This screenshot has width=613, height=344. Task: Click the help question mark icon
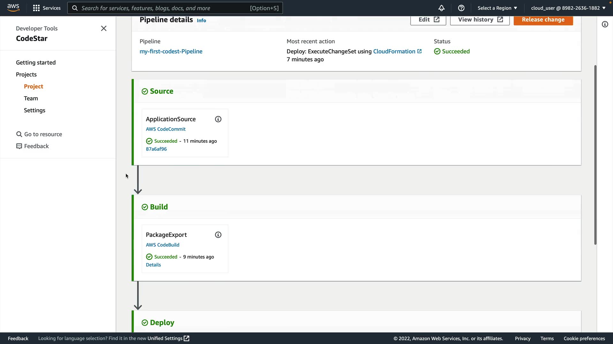(x=461, y=8)
